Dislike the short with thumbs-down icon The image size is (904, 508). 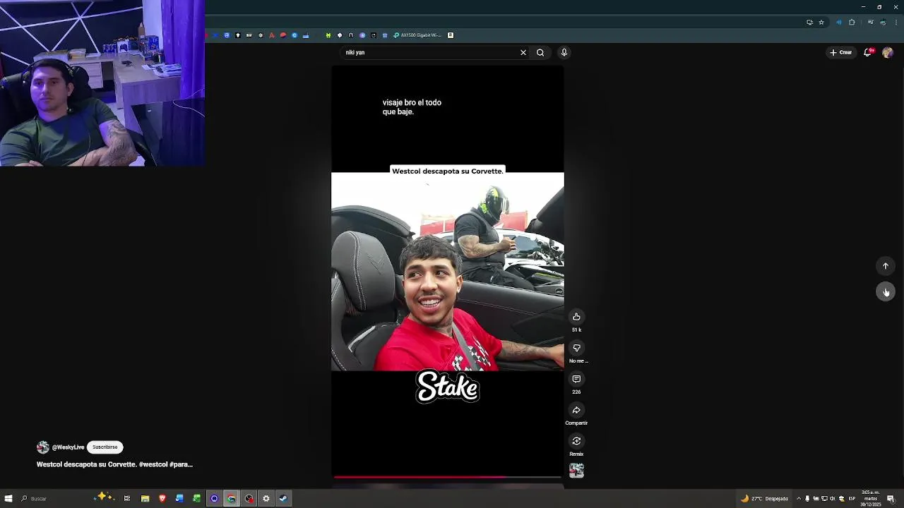(576, 348)
